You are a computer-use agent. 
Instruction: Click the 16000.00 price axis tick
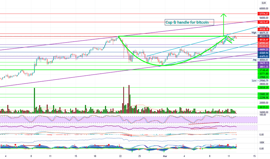(x=264, y=112)
